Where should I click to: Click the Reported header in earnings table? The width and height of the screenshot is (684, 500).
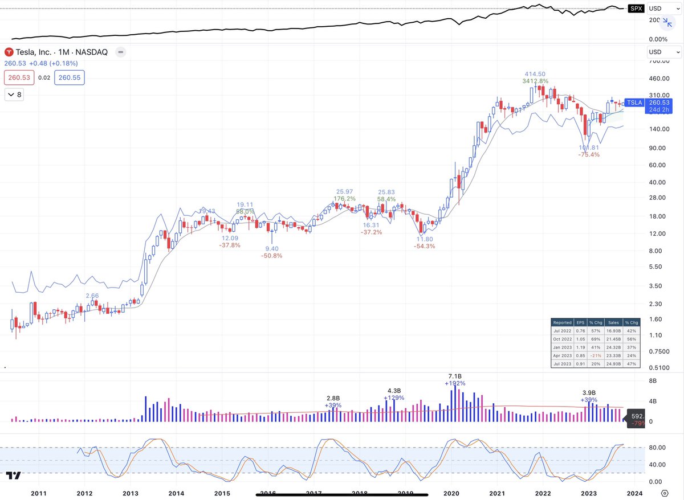562,322
